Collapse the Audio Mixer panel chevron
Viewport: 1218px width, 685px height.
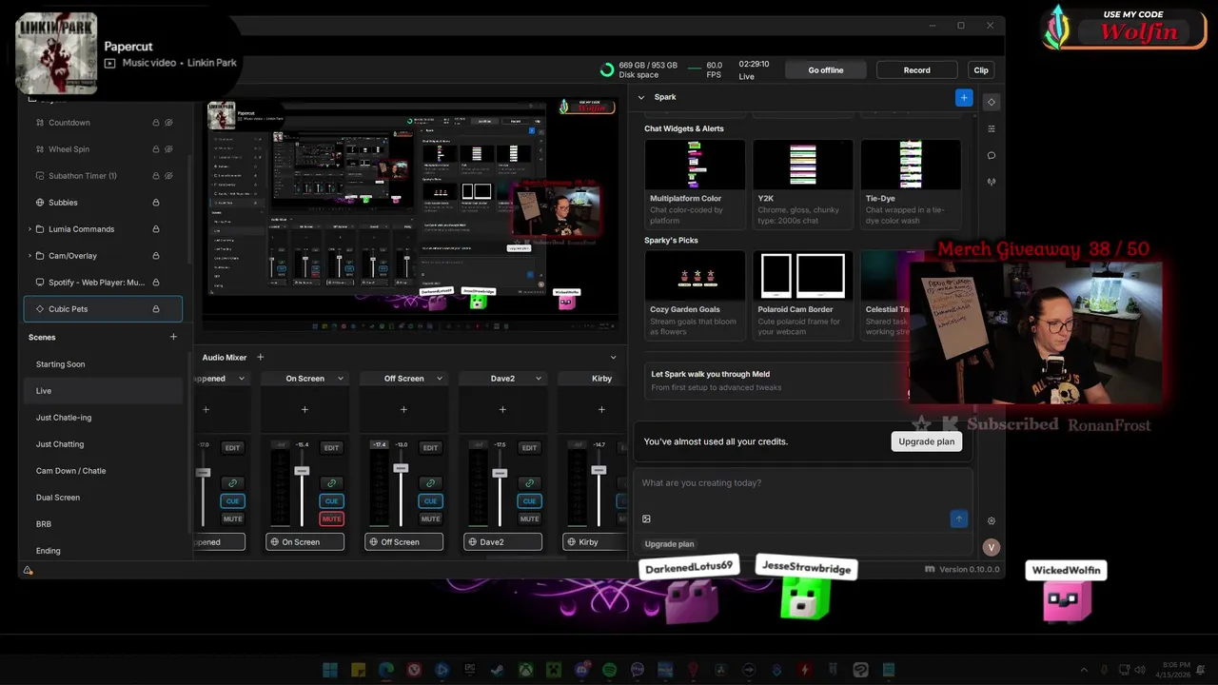[613, 357]
